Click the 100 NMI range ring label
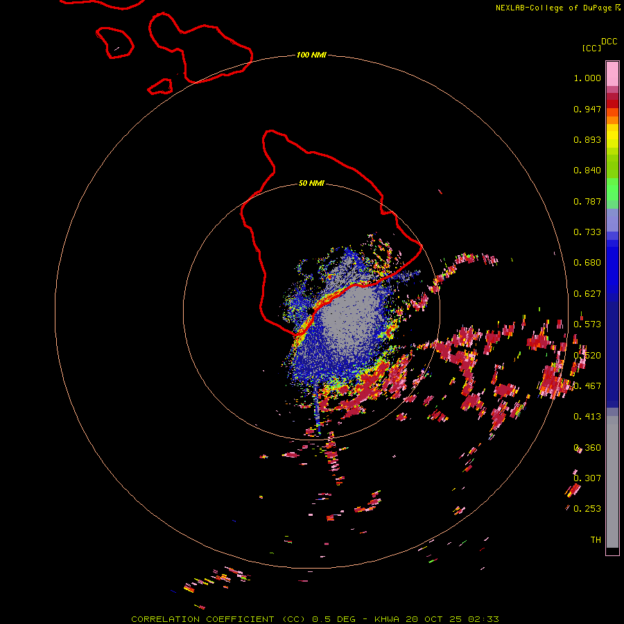 311,55
